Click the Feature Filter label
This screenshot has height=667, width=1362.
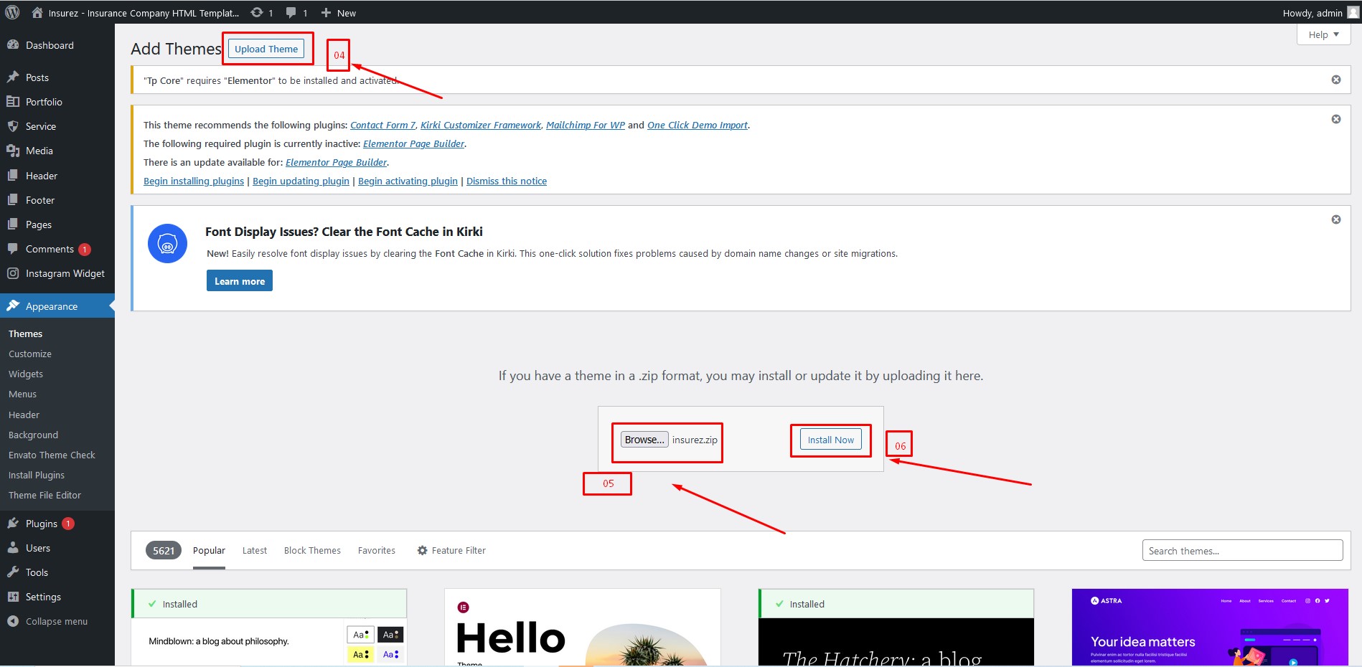coord(459,550)
